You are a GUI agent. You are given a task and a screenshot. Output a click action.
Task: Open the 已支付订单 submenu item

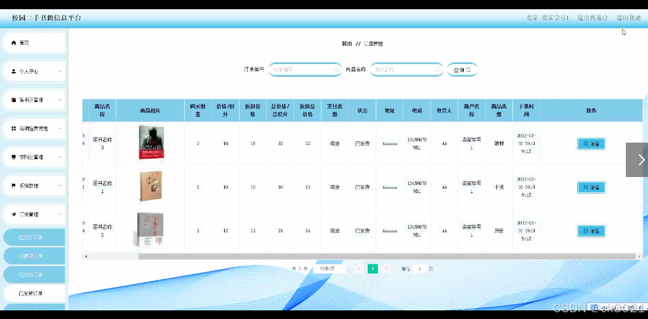34,237
